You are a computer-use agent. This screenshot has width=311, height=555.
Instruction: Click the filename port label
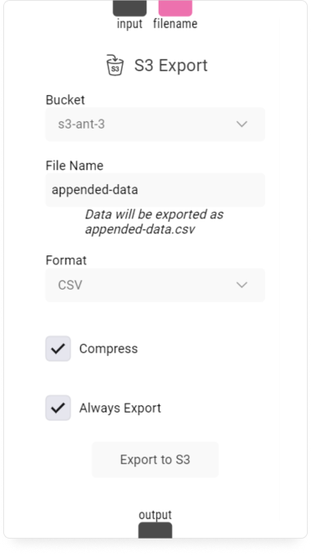click(175, 24)
